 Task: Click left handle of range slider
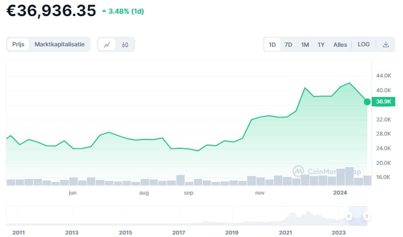(x=348, y=216)
